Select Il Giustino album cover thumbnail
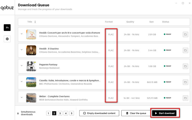The image size is (192, 120). coord(31,50)
